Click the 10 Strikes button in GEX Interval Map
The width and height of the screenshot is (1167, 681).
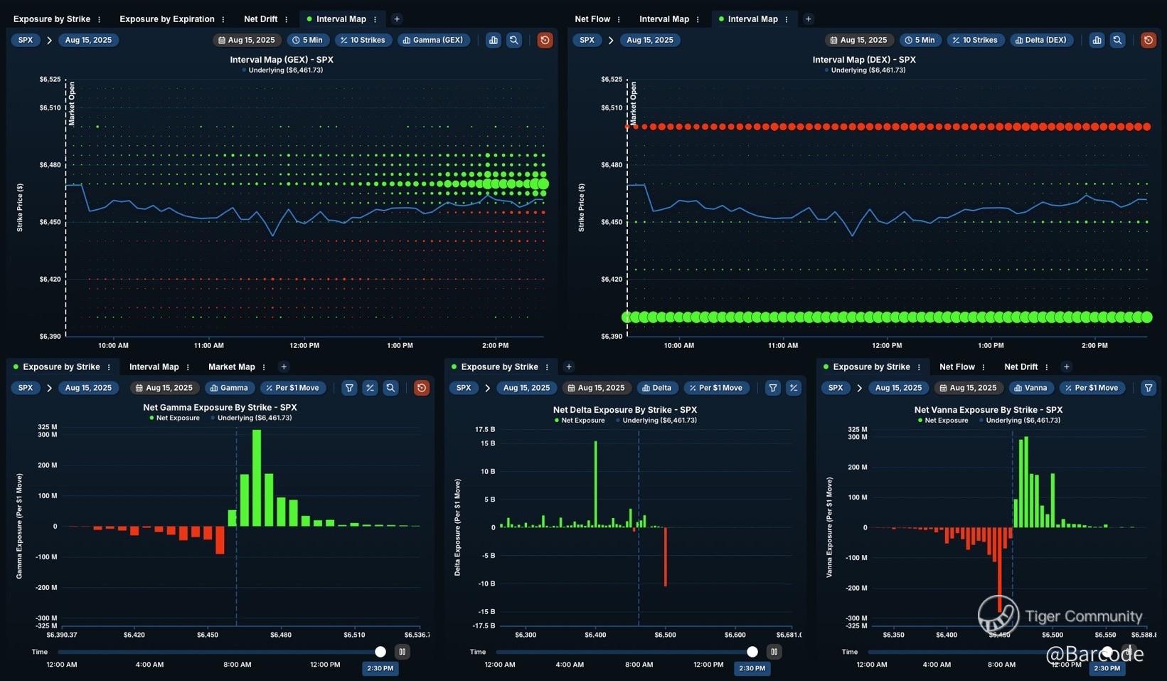[363, 41]
